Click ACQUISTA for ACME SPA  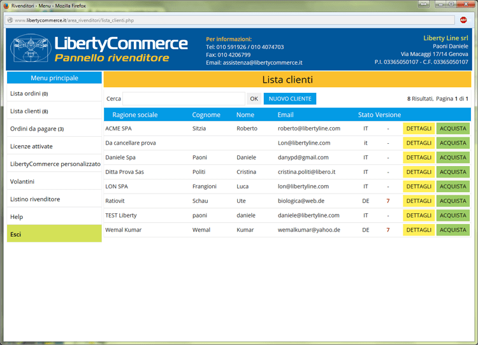tap(453, 129)
